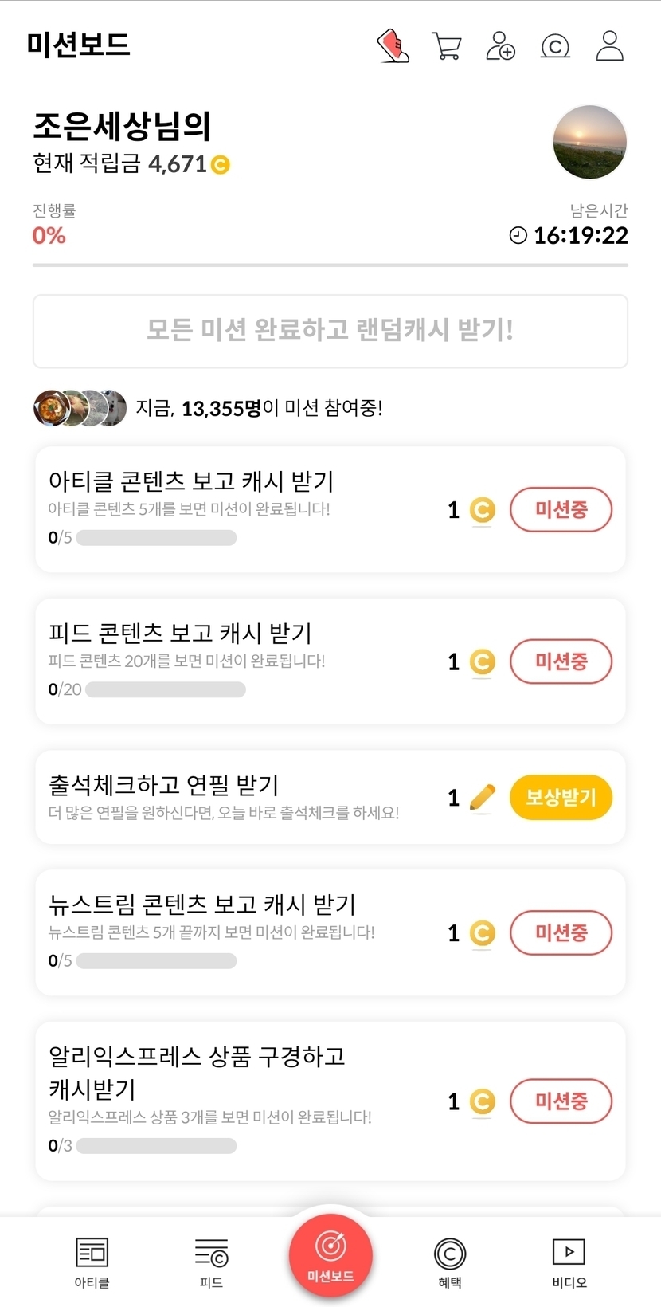Tap the 뉴스트림 mission 0/5 progress bar

[156, 961]
